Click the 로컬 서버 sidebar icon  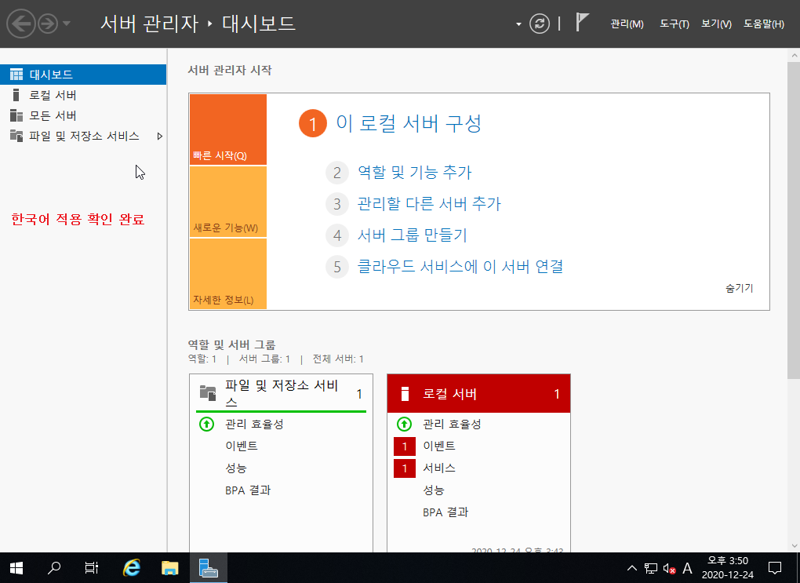tap(16, 95)
